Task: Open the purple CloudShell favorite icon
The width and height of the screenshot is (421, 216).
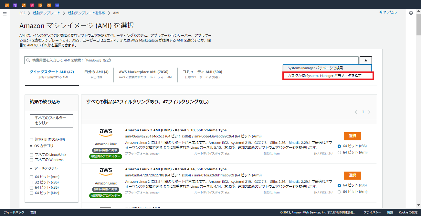Action: click(x=15, y=5)
